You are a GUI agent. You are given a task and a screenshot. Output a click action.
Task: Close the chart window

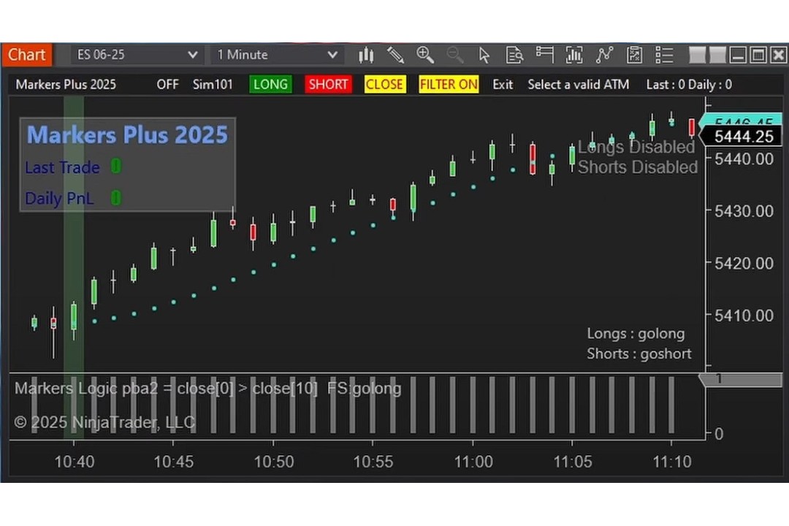[x=779, y=55]
